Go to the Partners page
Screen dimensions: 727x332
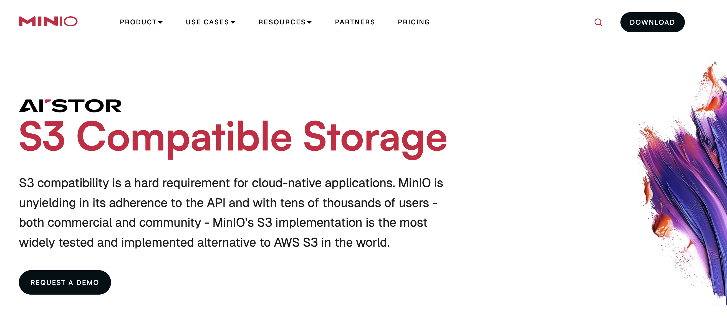pos(355,22)
